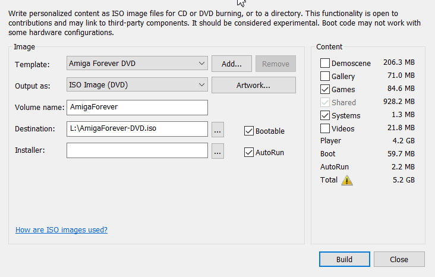Close the dialog with Close button
Viewport: 435px width, 277px height.
(399, 259)
